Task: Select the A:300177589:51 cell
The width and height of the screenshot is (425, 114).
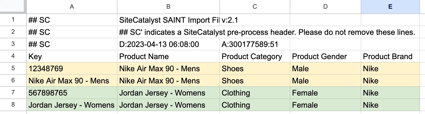Action: [x=255, y=44]
